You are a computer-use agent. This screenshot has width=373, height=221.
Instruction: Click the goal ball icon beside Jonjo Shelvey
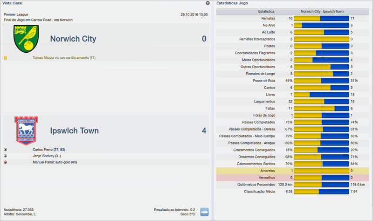coord(5,156)
